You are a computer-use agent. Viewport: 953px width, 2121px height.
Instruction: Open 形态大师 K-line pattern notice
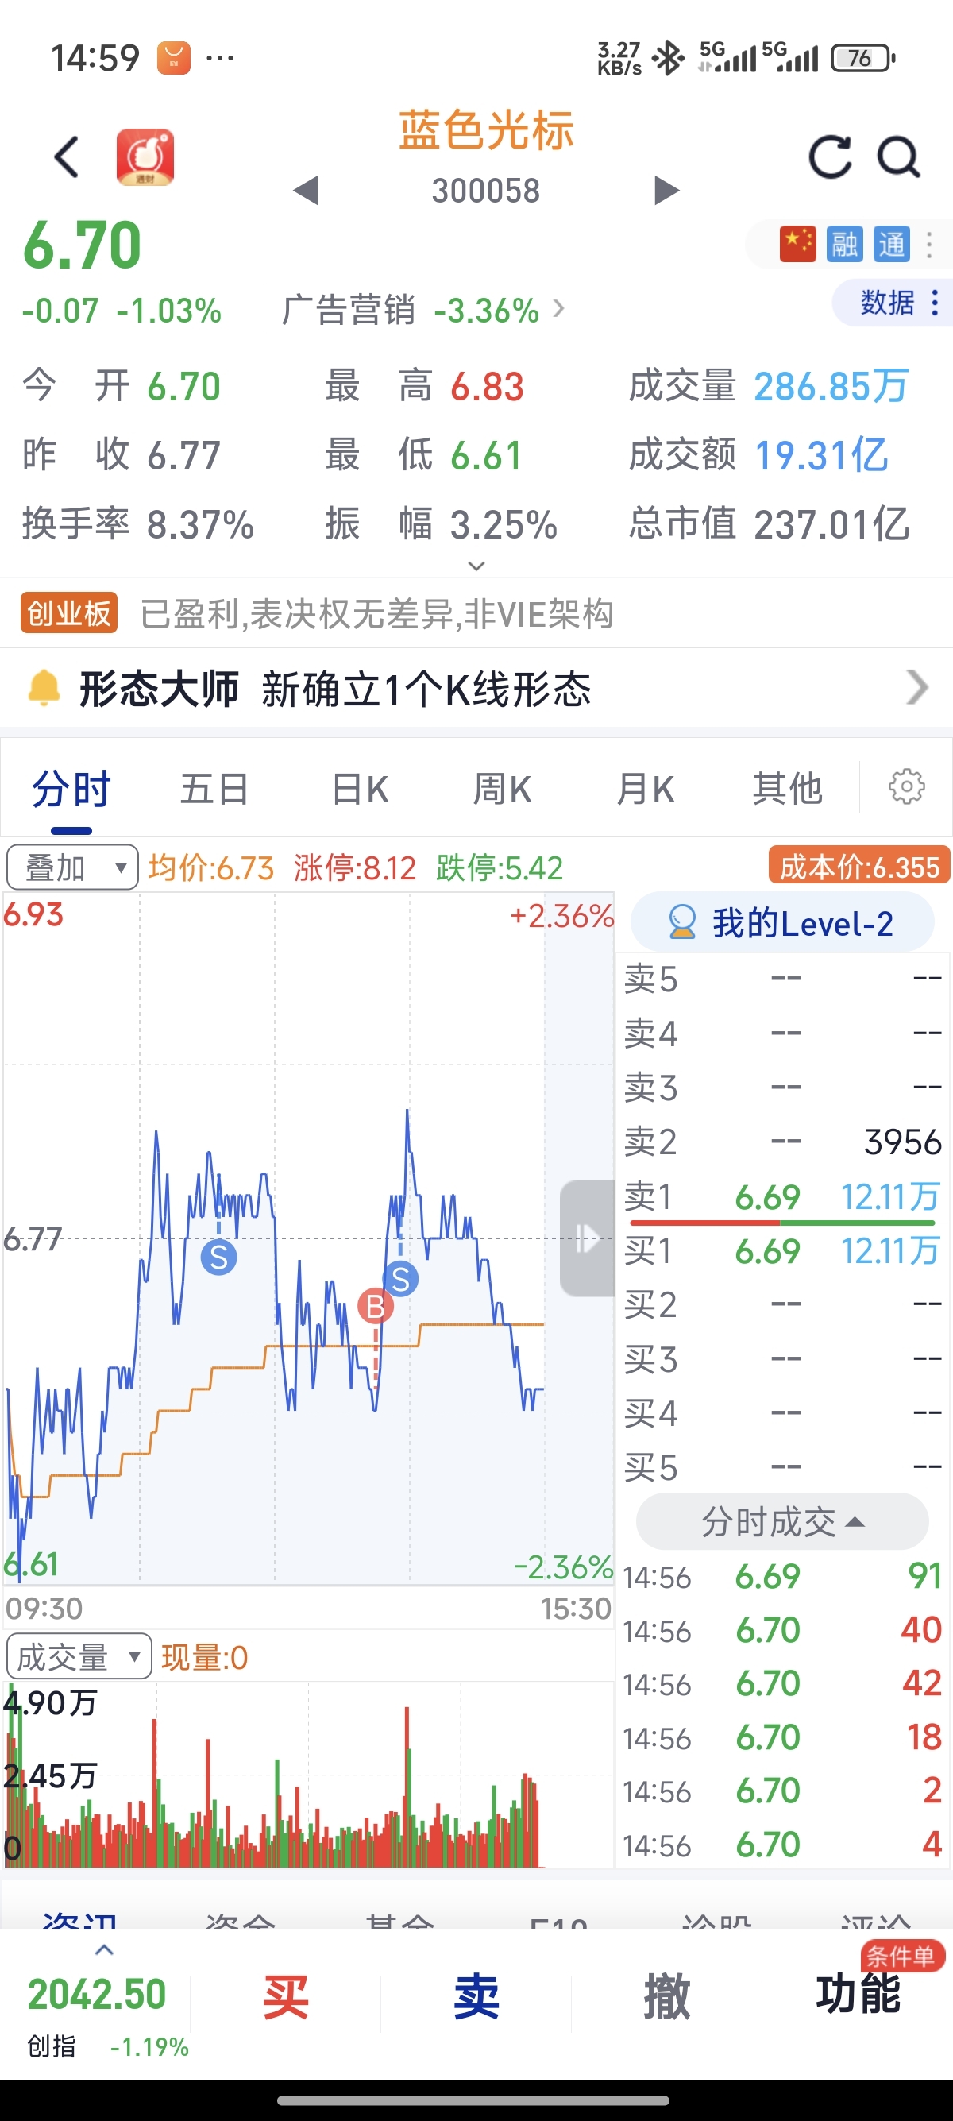pyautogui.click(x=476, y=689)
